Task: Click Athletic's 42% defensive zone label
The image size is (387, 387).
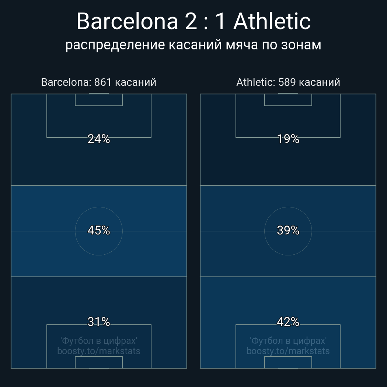Action: pyautogui.click(x=288, y=322)
